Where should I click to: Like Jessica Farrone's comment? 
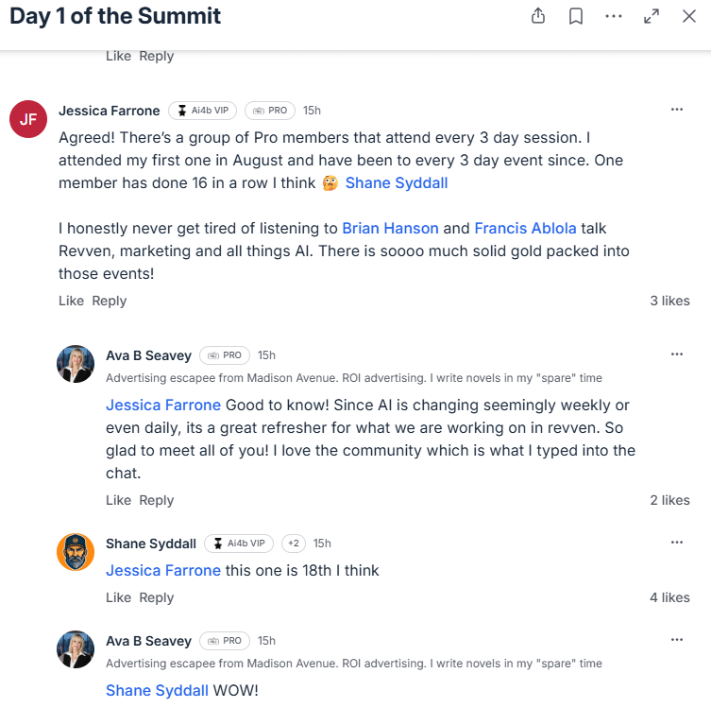point(71,301)
